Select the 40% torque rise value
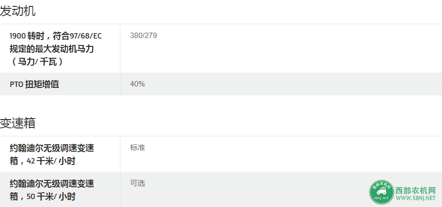Viewport: 442px width, 207px height. (137, 84)
